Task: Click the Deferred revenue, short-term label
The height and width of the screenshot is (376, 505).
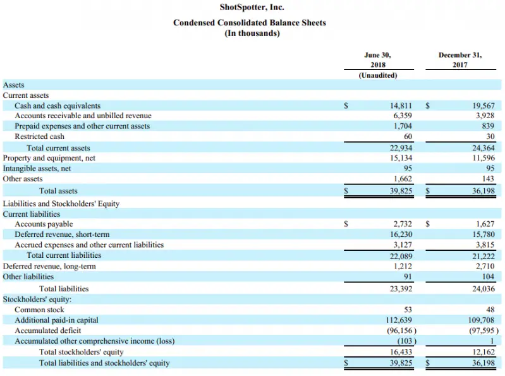Action: [62, 234]
